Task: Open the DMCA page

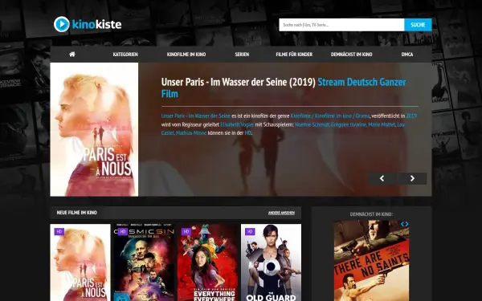Action: 407,55
